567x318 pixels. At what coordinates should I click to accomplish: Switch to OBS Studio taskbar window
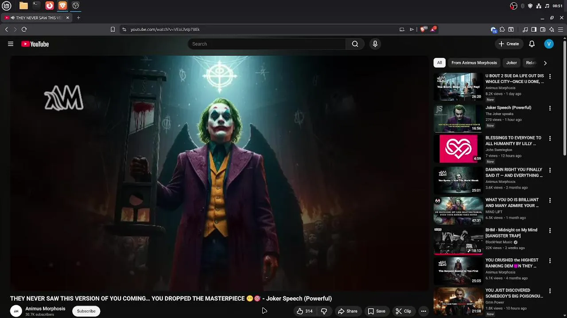tap(75, 6)
